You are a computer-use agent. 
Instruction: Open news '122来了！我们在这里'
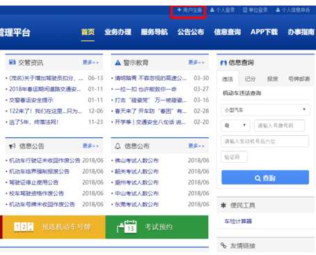point(45,111)
